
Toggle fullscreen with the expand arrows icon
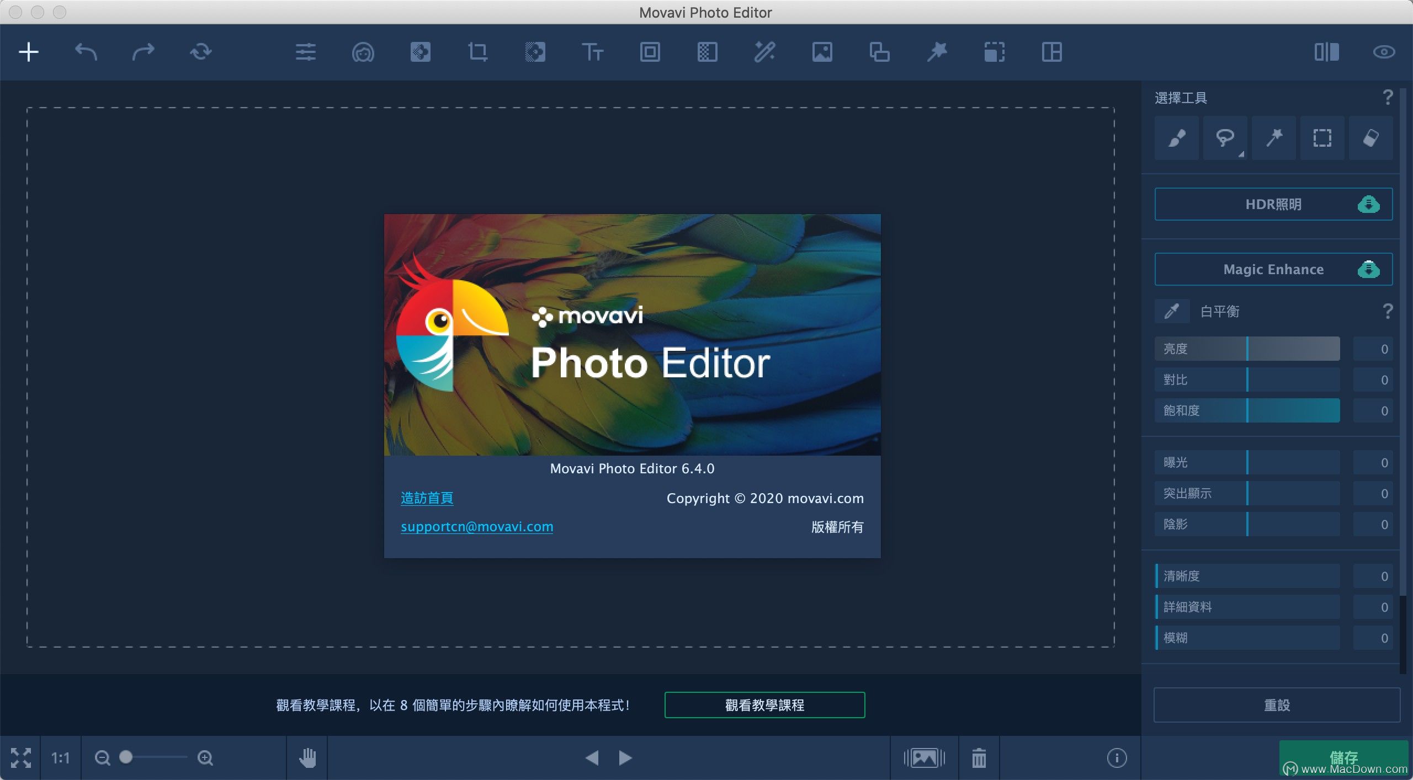click(x=20, y=758)
